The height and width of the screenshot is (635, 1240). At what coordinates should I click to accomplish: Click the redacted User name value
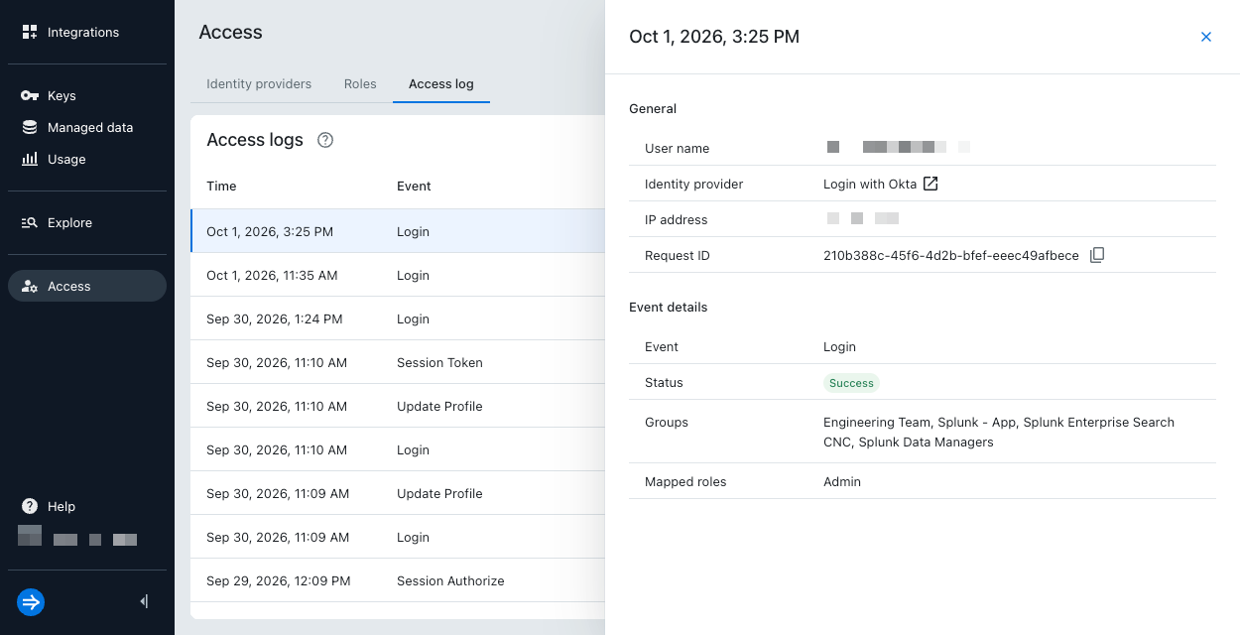click(899, 147)
